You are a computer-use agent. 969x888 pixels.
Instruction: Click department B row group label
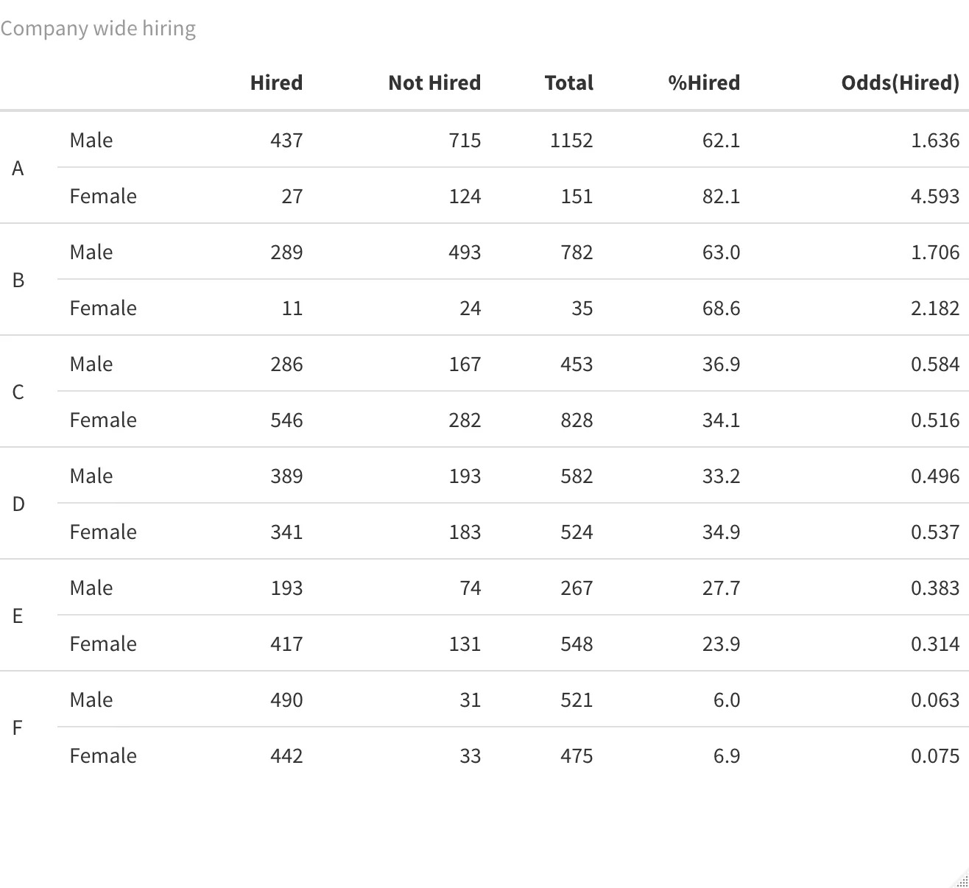coord(18,281)
